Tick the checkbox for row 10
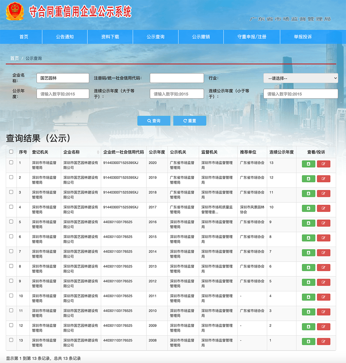Image resolution: width=346 pixels, height=363 pixels. pyautogui.click(x=11, y=295)
